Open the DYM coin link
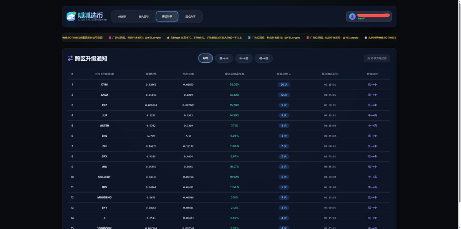Screen dimensions: 461x229 click(104, 85)
